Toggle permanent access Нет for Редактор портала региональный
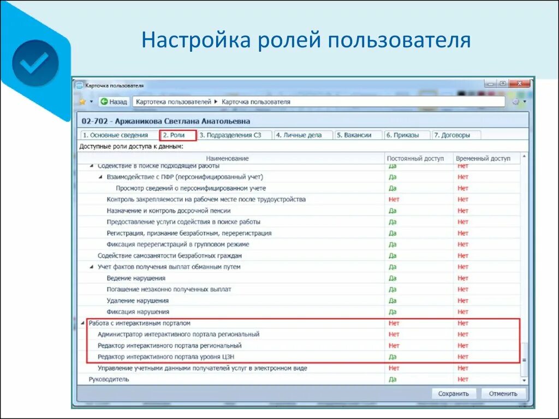The width and height of the screenshot is (559, 419). click(x=394, y=345)
